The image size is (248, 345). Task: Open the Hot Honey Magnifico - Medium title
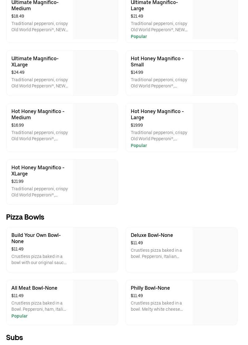(x=38, y=114)
